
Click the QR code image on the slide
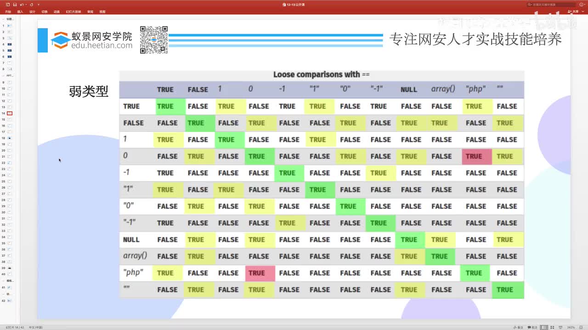click(154, 40)
